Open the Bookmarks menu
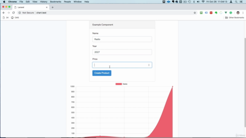Viewport: 246px width, 138px height. tap(55, 2)
